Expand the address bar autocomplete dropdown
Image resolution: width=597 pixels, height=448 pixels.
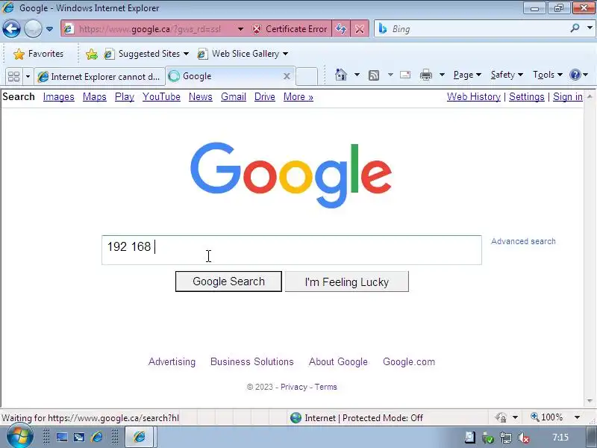(x=240, y=29)
